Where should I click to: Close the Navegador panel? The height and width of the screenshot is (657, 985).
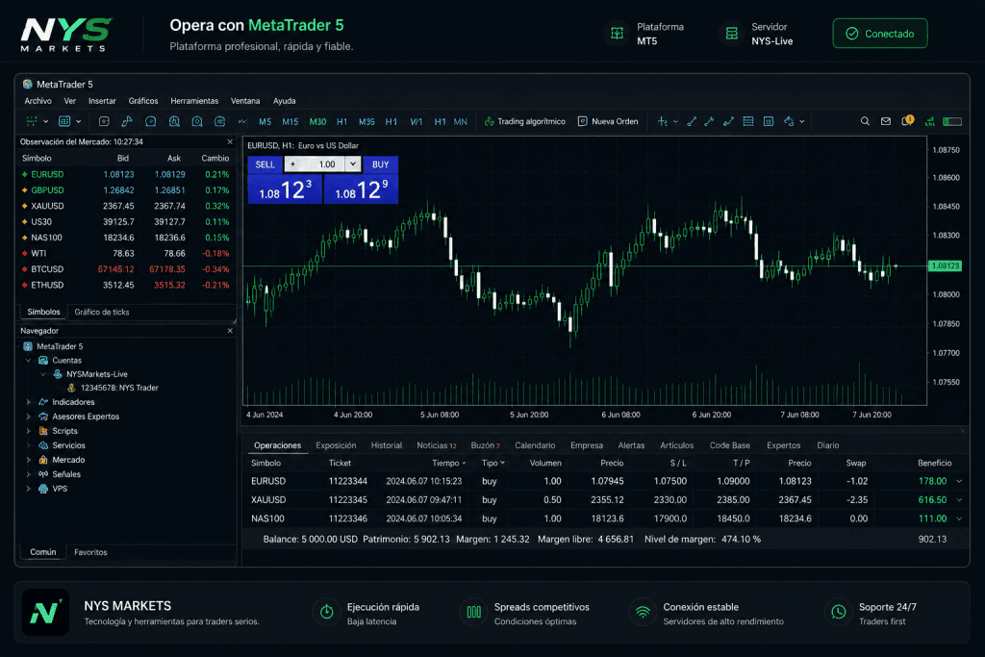tap(230, 330)
